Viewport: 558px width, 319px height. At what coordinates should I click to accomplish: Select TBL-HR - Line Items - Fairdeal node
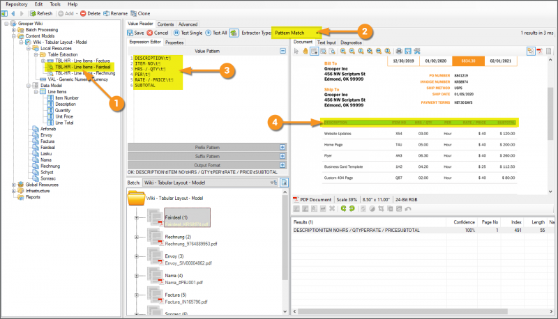pyautogui.click(x=82, y=67)
